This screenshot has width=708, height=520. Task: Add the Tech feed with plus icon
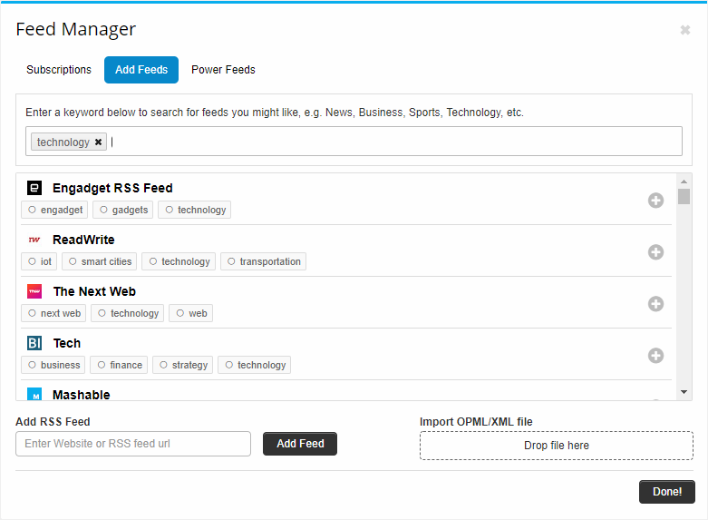(655, 356)
